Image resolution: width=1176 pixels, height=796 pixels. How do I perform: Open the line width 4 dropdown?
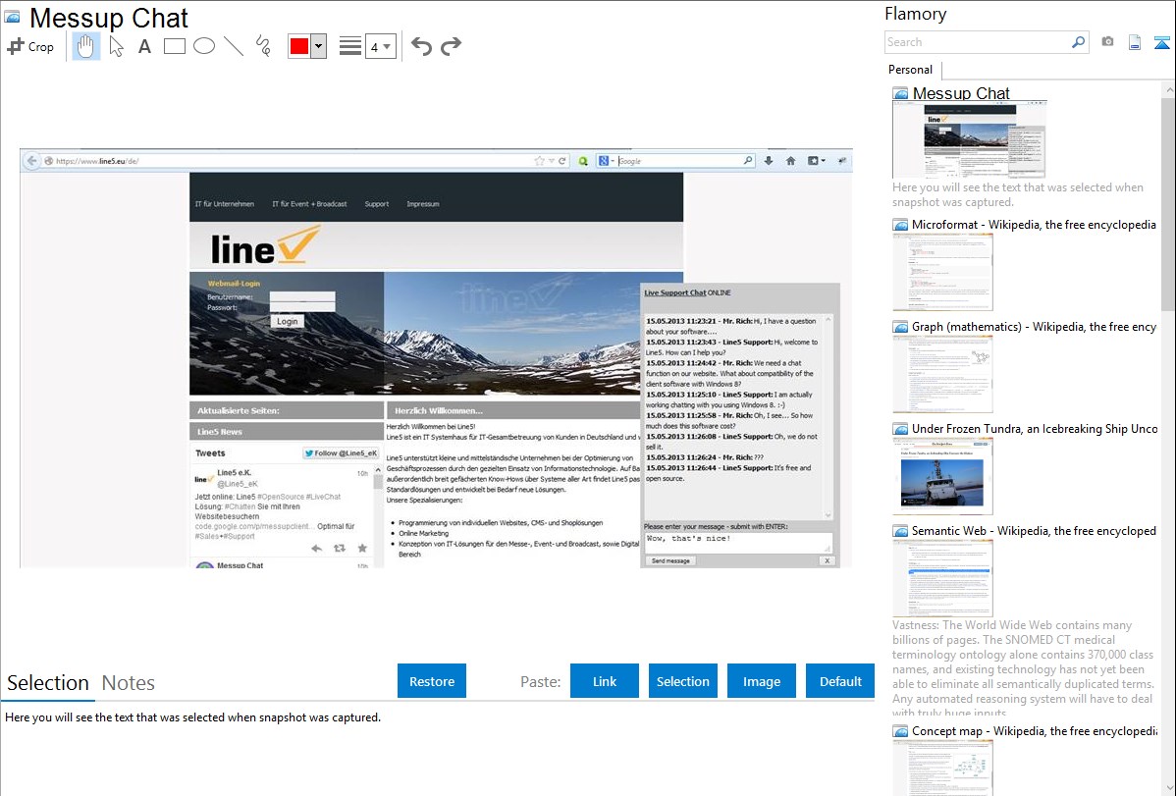tap(381, 46)
